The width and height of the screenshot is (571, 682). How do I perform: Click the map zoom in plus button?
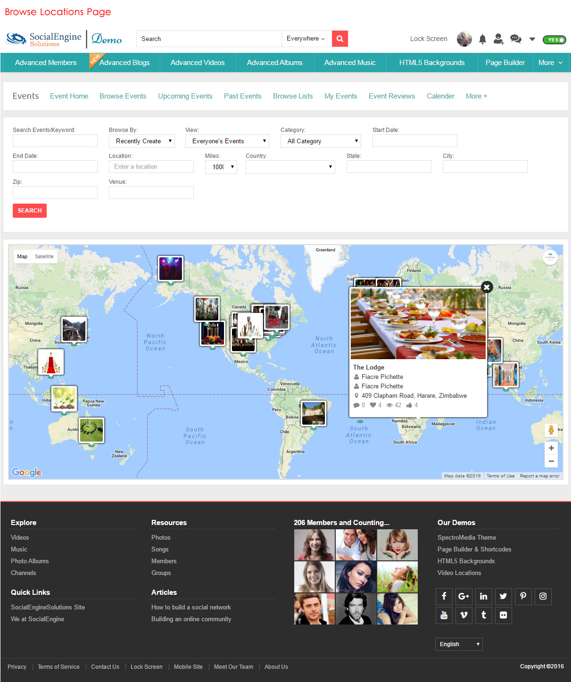(x=551, y=448)
